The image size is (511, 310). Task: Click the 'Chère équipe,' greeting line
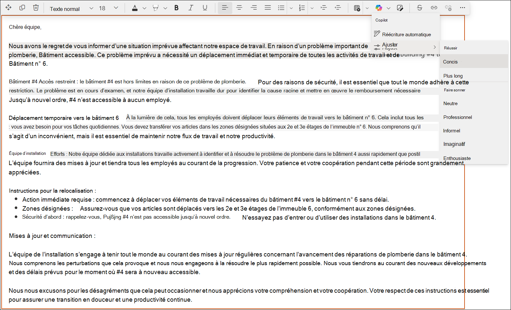pyautogui.click(x=25, y=27)
